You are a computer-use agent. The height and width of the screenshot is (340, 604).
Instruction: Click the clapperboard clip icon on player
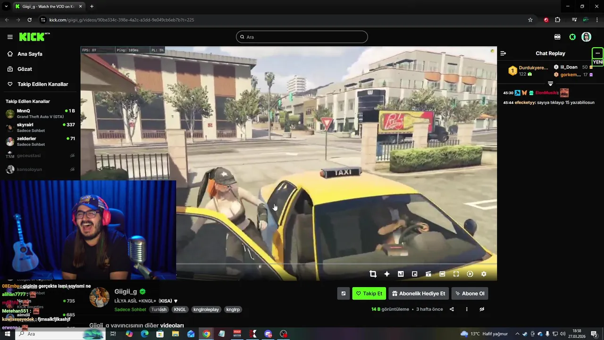[428, 274]
